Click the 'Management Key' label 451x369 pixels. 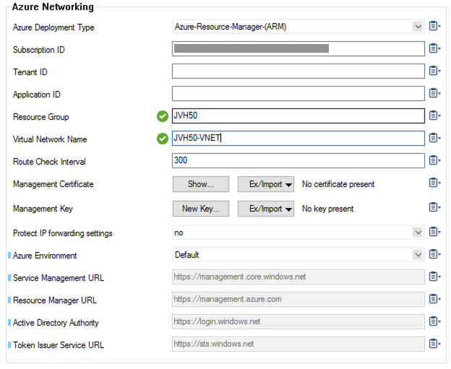pos(43,209)
